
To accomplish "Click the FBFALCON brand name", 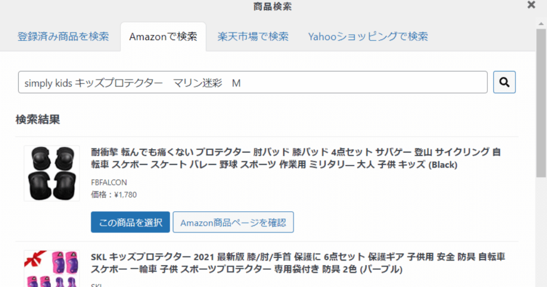I will [109, 182].
